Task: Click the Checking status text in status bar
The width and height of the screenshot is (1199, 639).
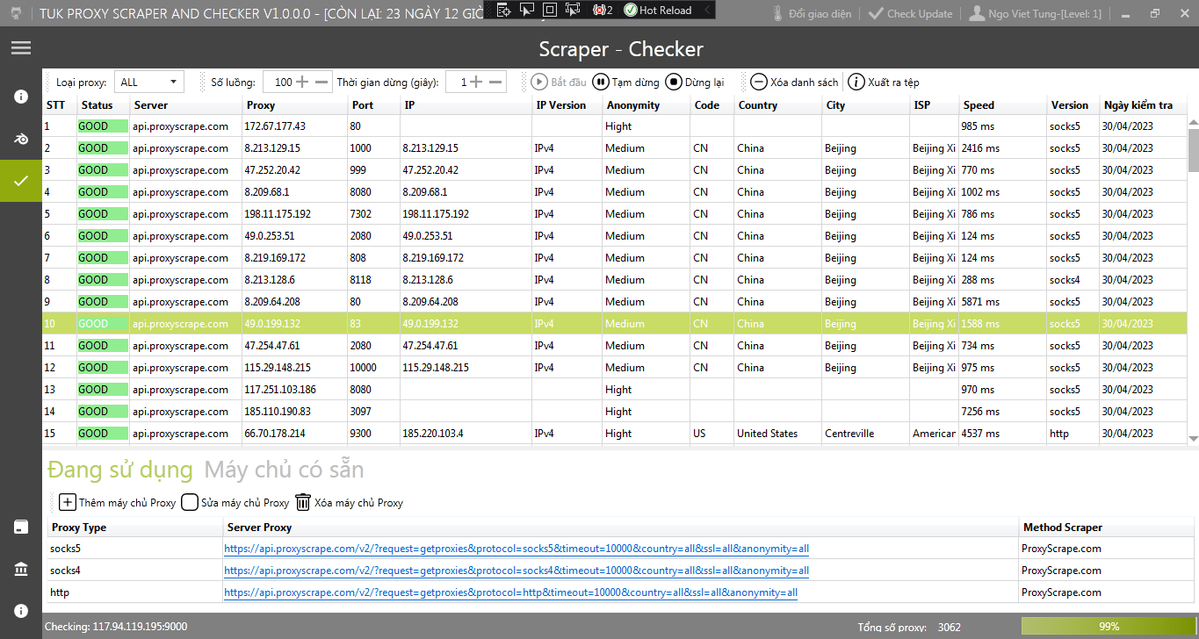Action: 117,627
